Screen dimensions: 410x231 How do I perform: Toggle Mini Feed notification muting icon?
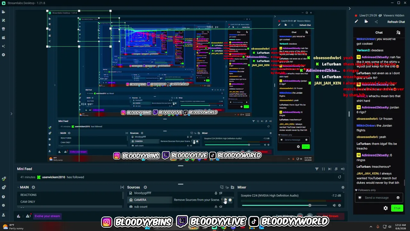coord(336,169)
